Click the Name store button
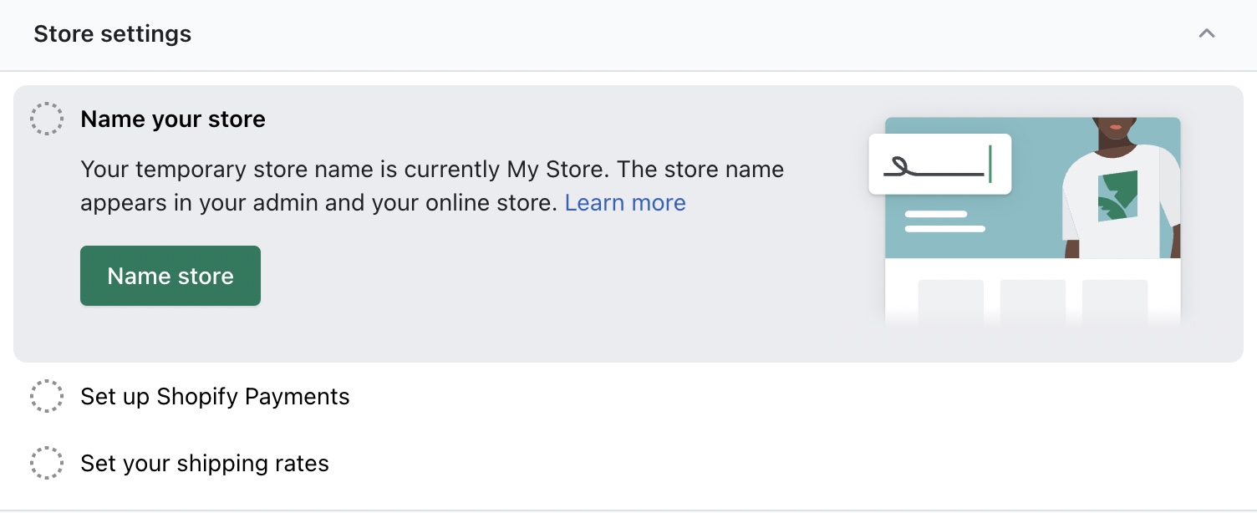 pyautogui.click(x=170, y=276)
